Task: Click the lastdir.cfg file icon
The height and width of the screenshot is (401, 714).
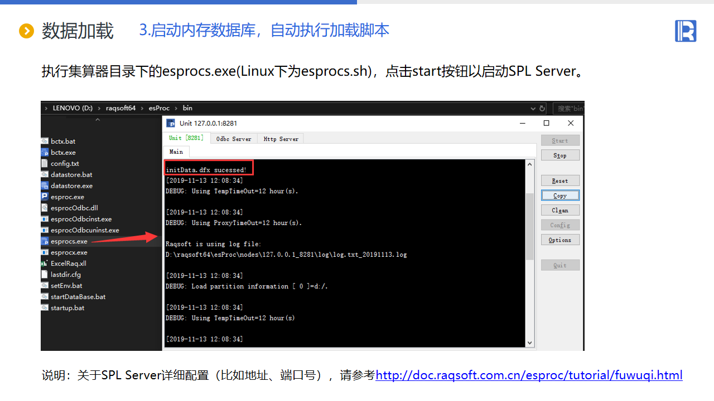Action: click(x=45, y=275)
